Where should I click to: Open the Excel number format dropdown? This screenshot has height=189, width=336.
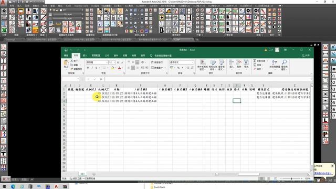193,62
